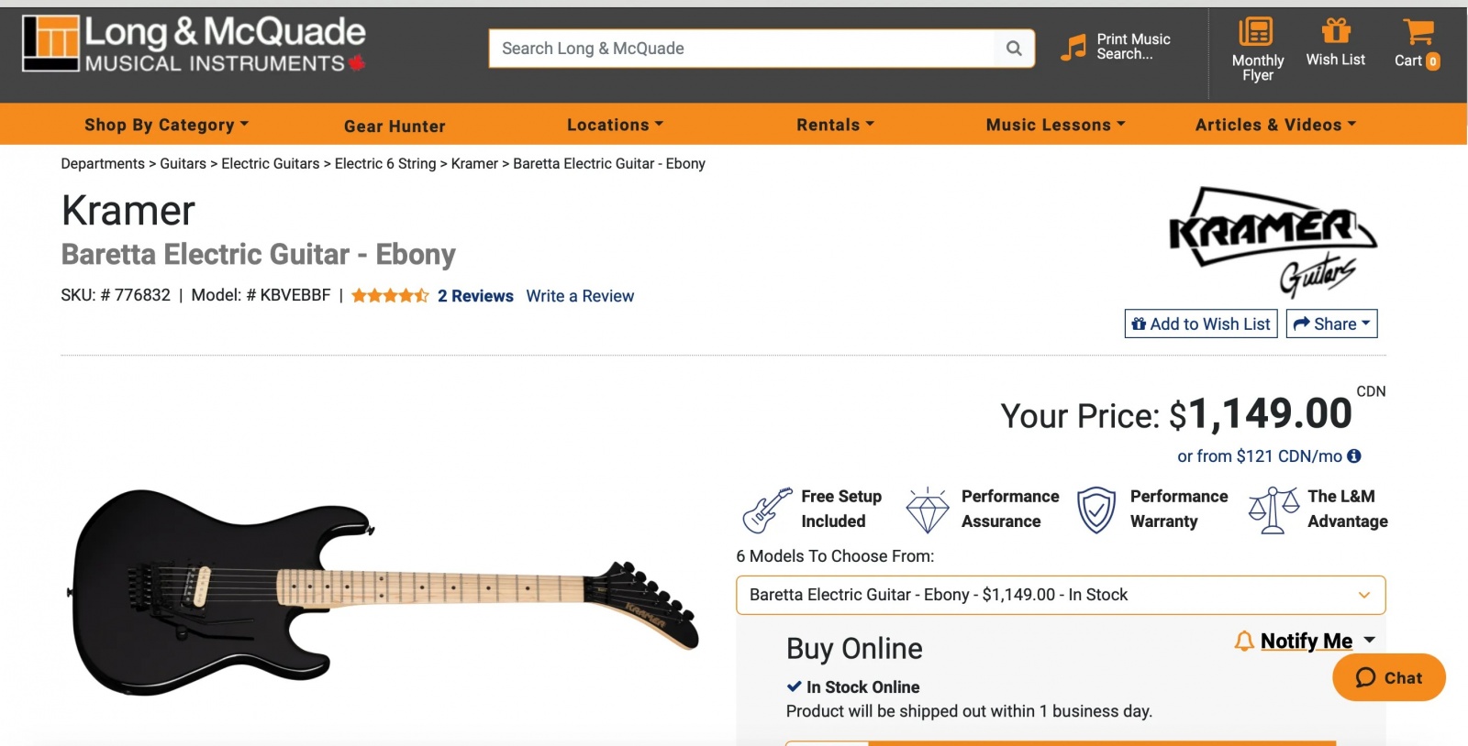Open the Gear Hunter menu item
This screenshot has height=746, width=1468.
tap(395, 126)
